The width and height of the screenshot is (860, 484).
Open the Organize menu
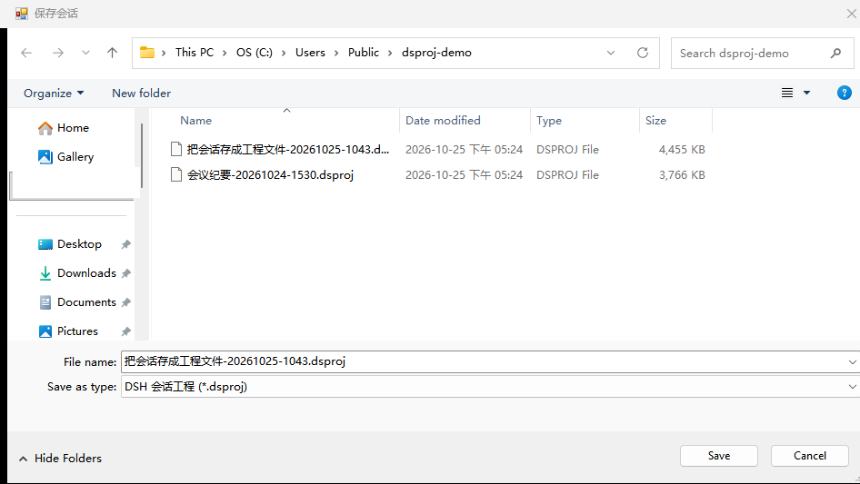pyautogui.click(x=54, y=94)
